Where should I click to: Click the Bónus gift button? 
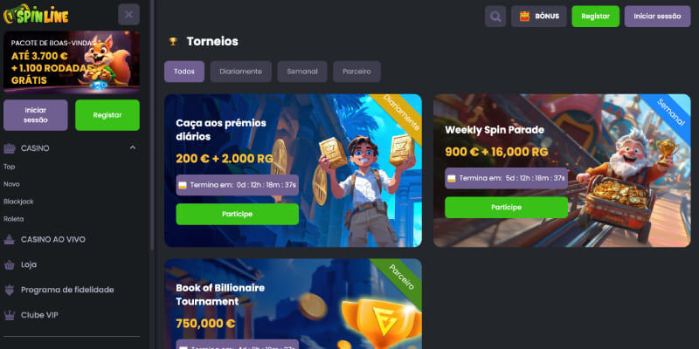[539, 17]
